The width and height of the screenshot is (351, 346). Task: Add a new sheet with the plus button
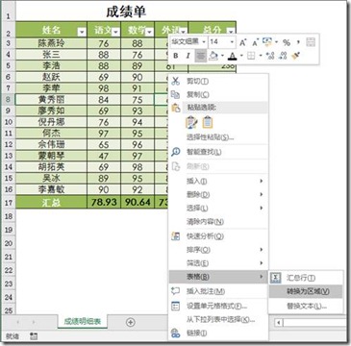point(130,322)
